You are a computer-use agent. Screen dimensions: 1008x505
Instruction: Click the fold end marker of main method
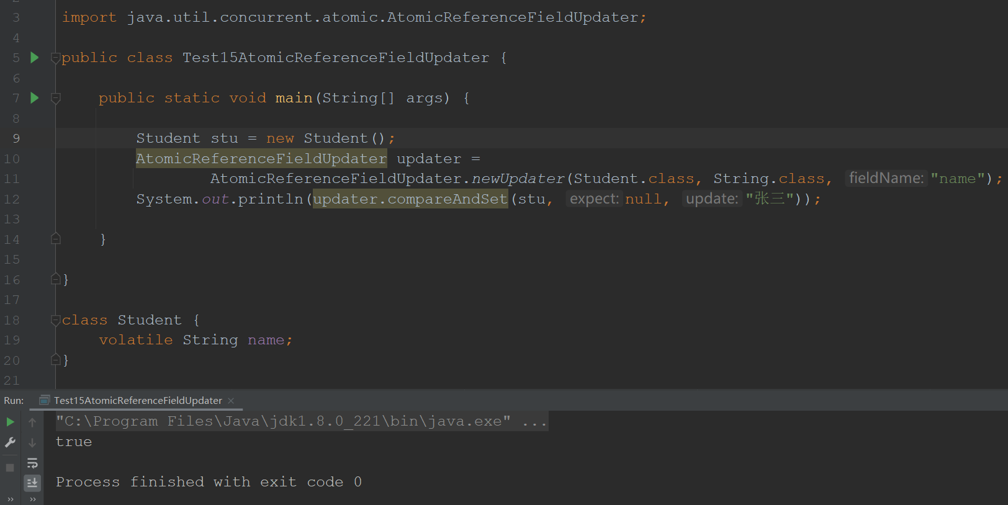click(55, 239)
